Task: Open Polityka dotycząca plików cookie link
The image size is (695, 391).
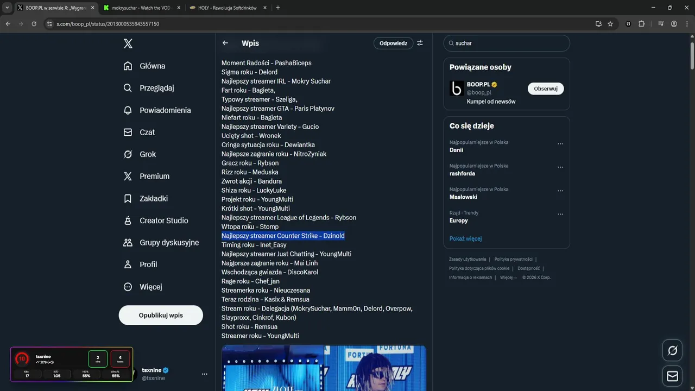Action: [x=479, y=268]
